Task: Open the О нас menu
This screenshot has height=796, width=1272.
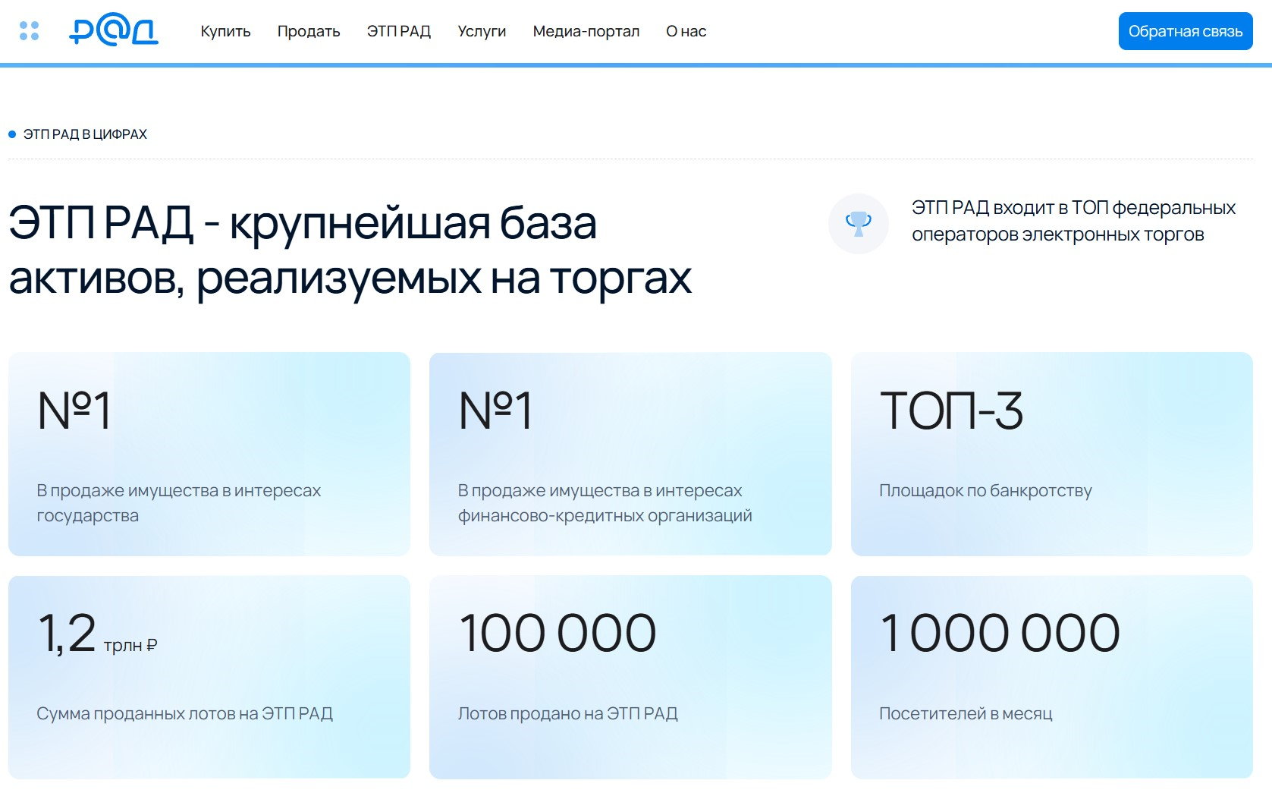Action: pos(686,31)
